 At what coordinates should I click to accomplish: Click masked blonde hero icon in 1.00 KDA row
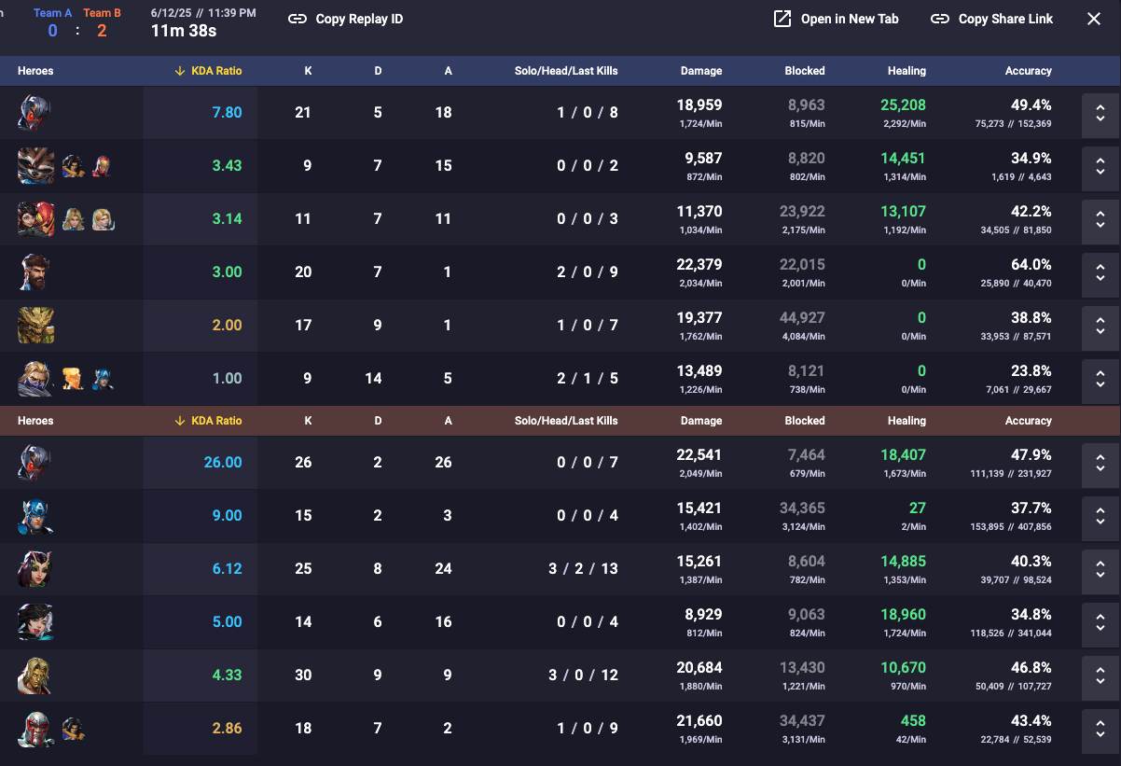[x=35, y=379]
